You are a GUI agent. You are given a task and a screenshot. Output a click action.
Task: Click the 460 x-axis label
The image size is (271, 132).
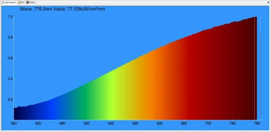click(62, 123)
